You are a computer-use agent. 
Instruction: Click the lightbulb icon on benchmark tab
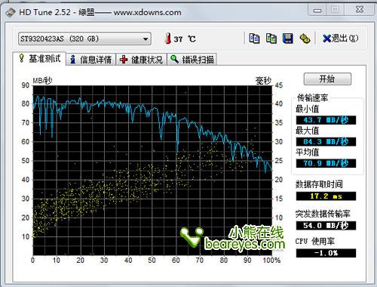pos(22,58)
